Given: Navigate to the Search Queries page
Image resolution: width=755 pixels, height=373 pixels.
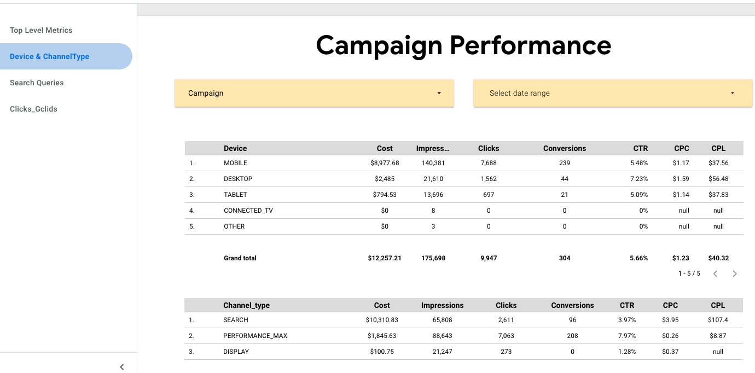Looking at the screenshot, I should 37,83.
